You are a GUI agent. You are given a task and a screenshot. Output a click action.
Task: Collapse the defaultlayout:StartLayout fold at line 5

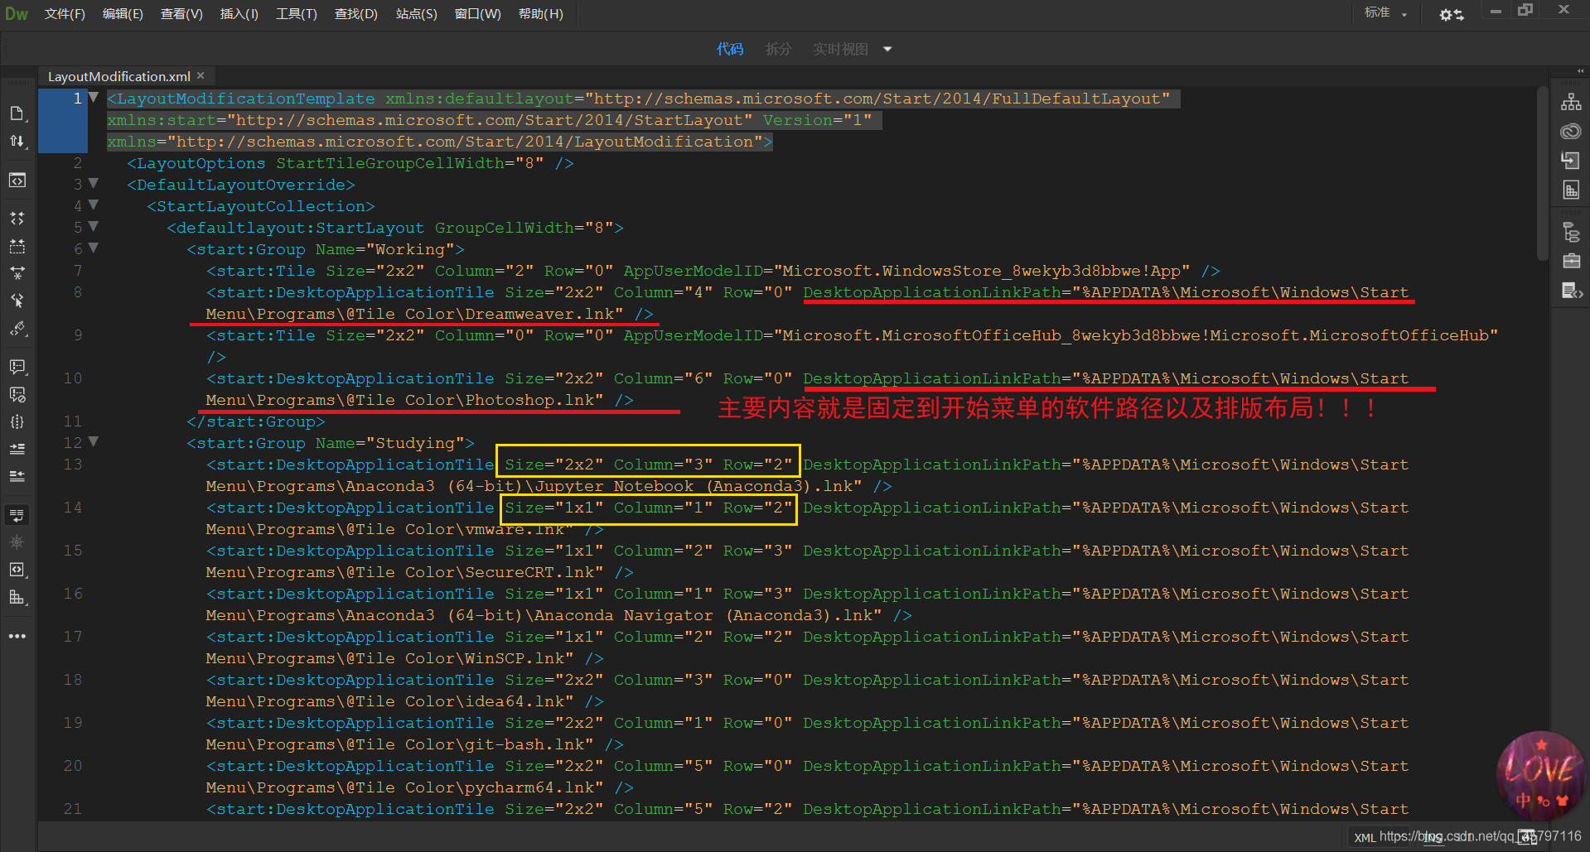(x=94, y=227)
